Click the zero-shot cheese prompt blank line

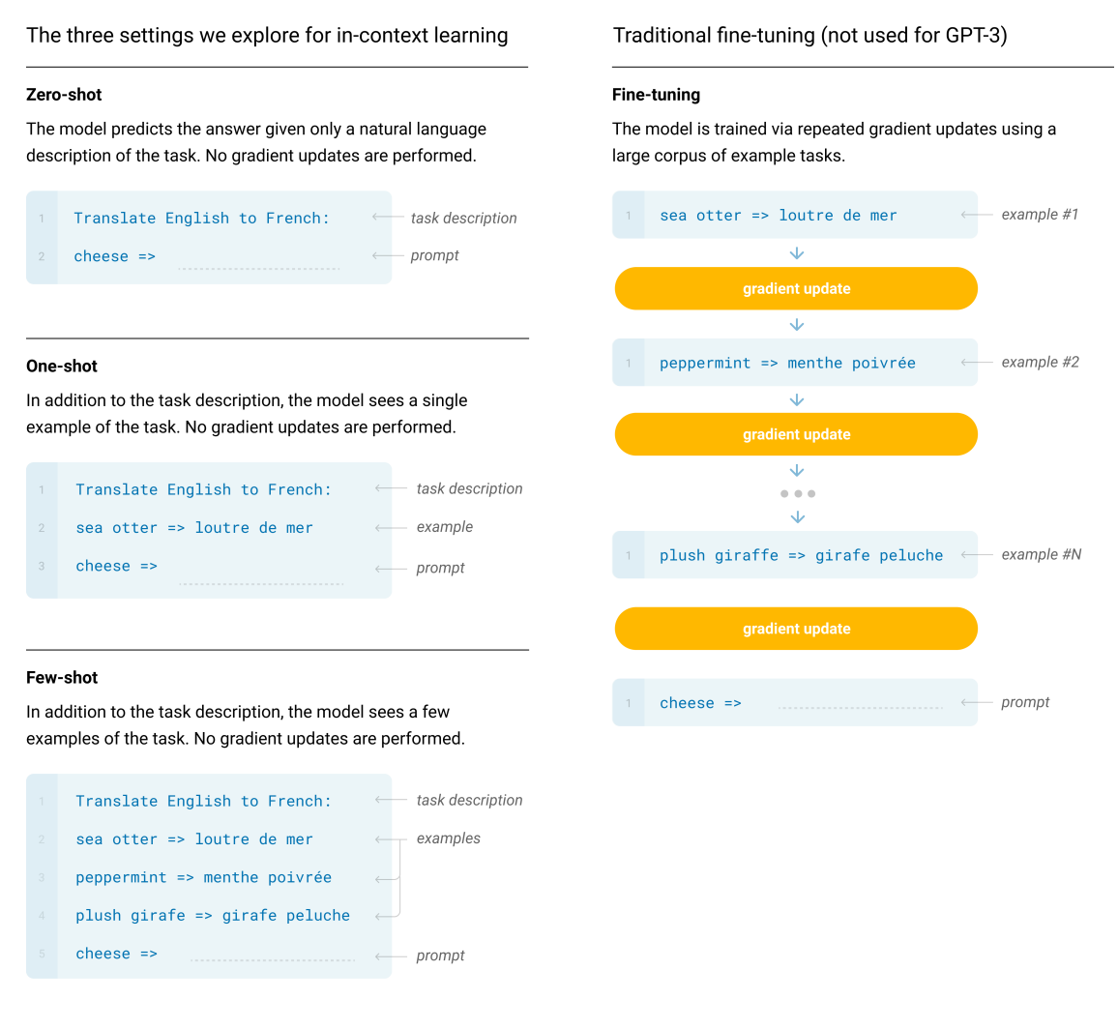259,269
